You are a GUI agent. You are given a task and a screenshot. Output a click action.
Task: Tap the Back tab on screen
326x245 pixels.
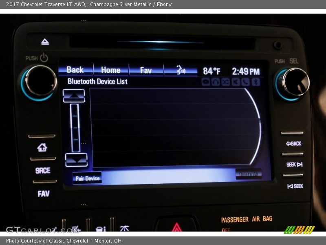point(75,70)
